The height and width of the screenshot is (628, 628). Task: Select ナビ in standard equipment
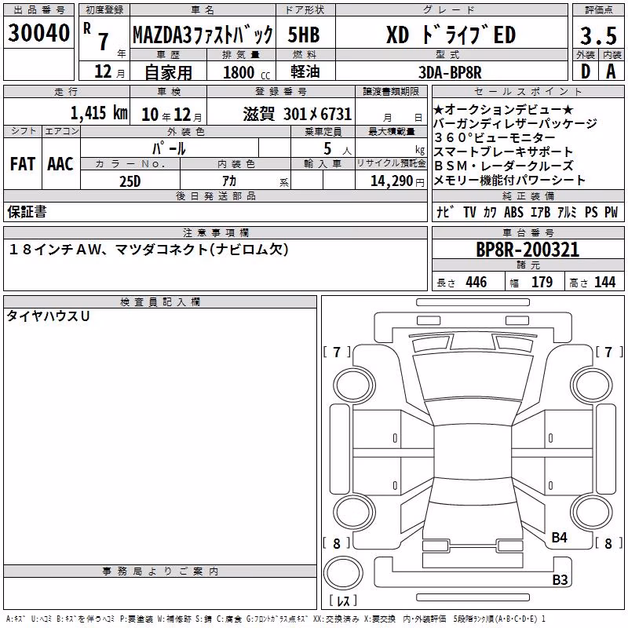[445, 212]
